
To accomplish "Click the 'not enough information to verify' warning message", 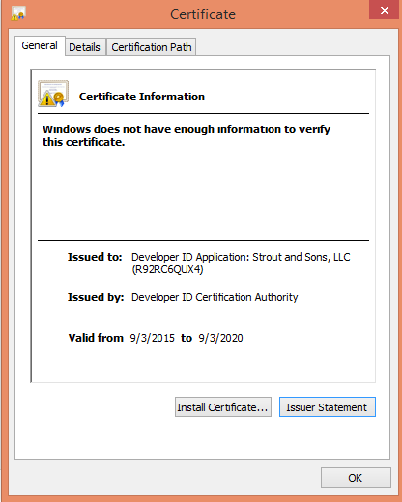I will pyautogui.click(x=187, y=135).
